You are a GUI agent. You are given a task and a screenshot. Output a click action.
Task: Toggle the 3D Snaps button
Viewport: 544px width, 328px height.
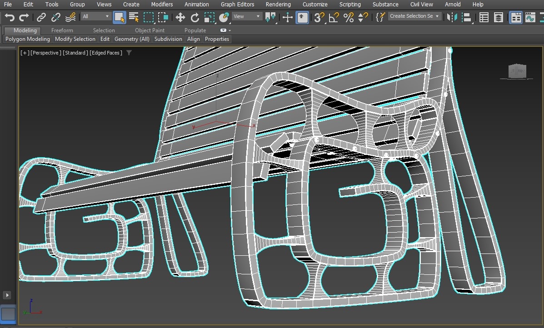tap(319, 18)
